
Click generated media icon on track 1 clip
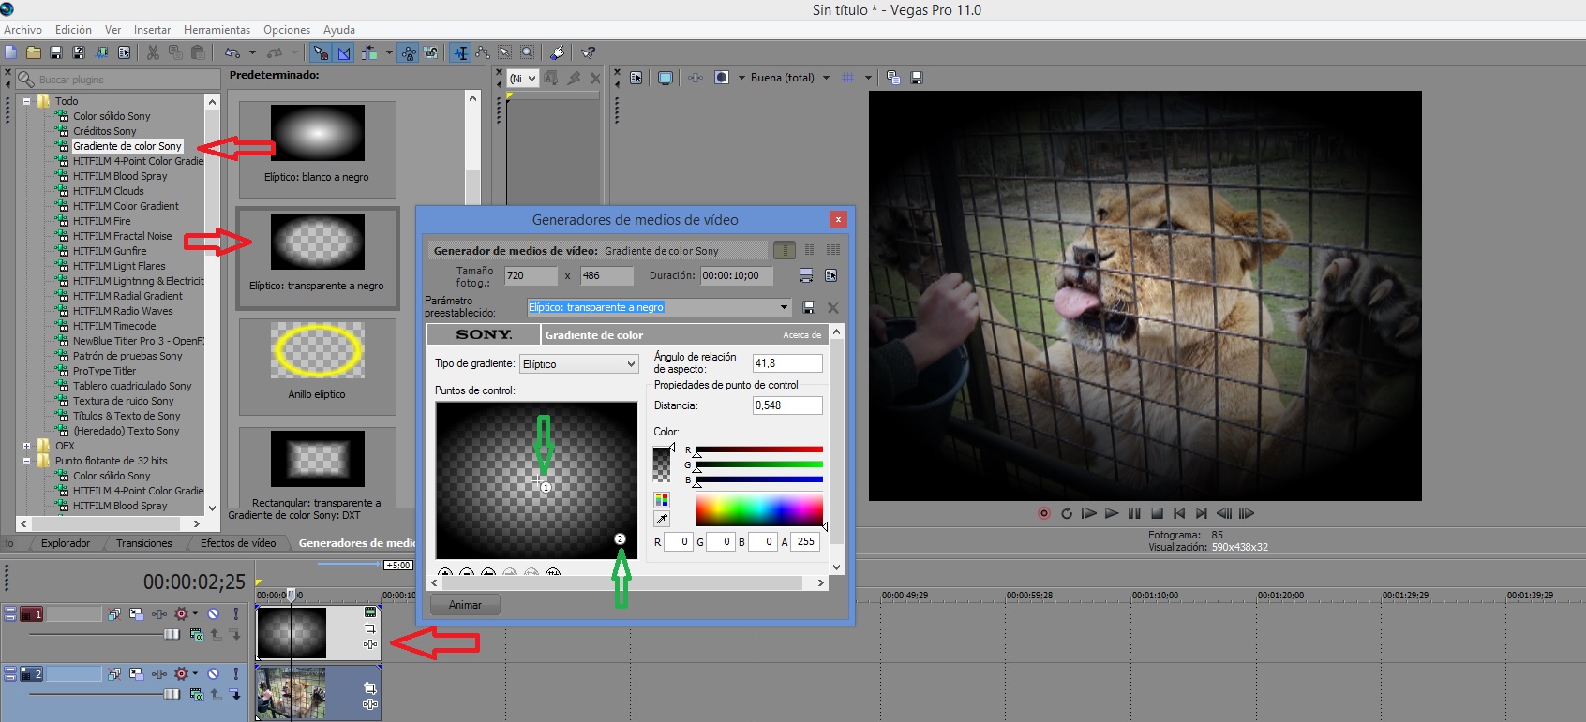pos(369,611)
